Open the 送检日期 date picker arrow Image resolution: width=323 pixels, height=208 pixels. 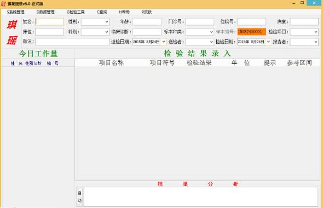164,42
